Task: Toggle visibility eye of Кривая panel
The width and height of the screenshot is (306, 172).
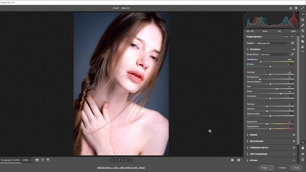Action: 294,135
